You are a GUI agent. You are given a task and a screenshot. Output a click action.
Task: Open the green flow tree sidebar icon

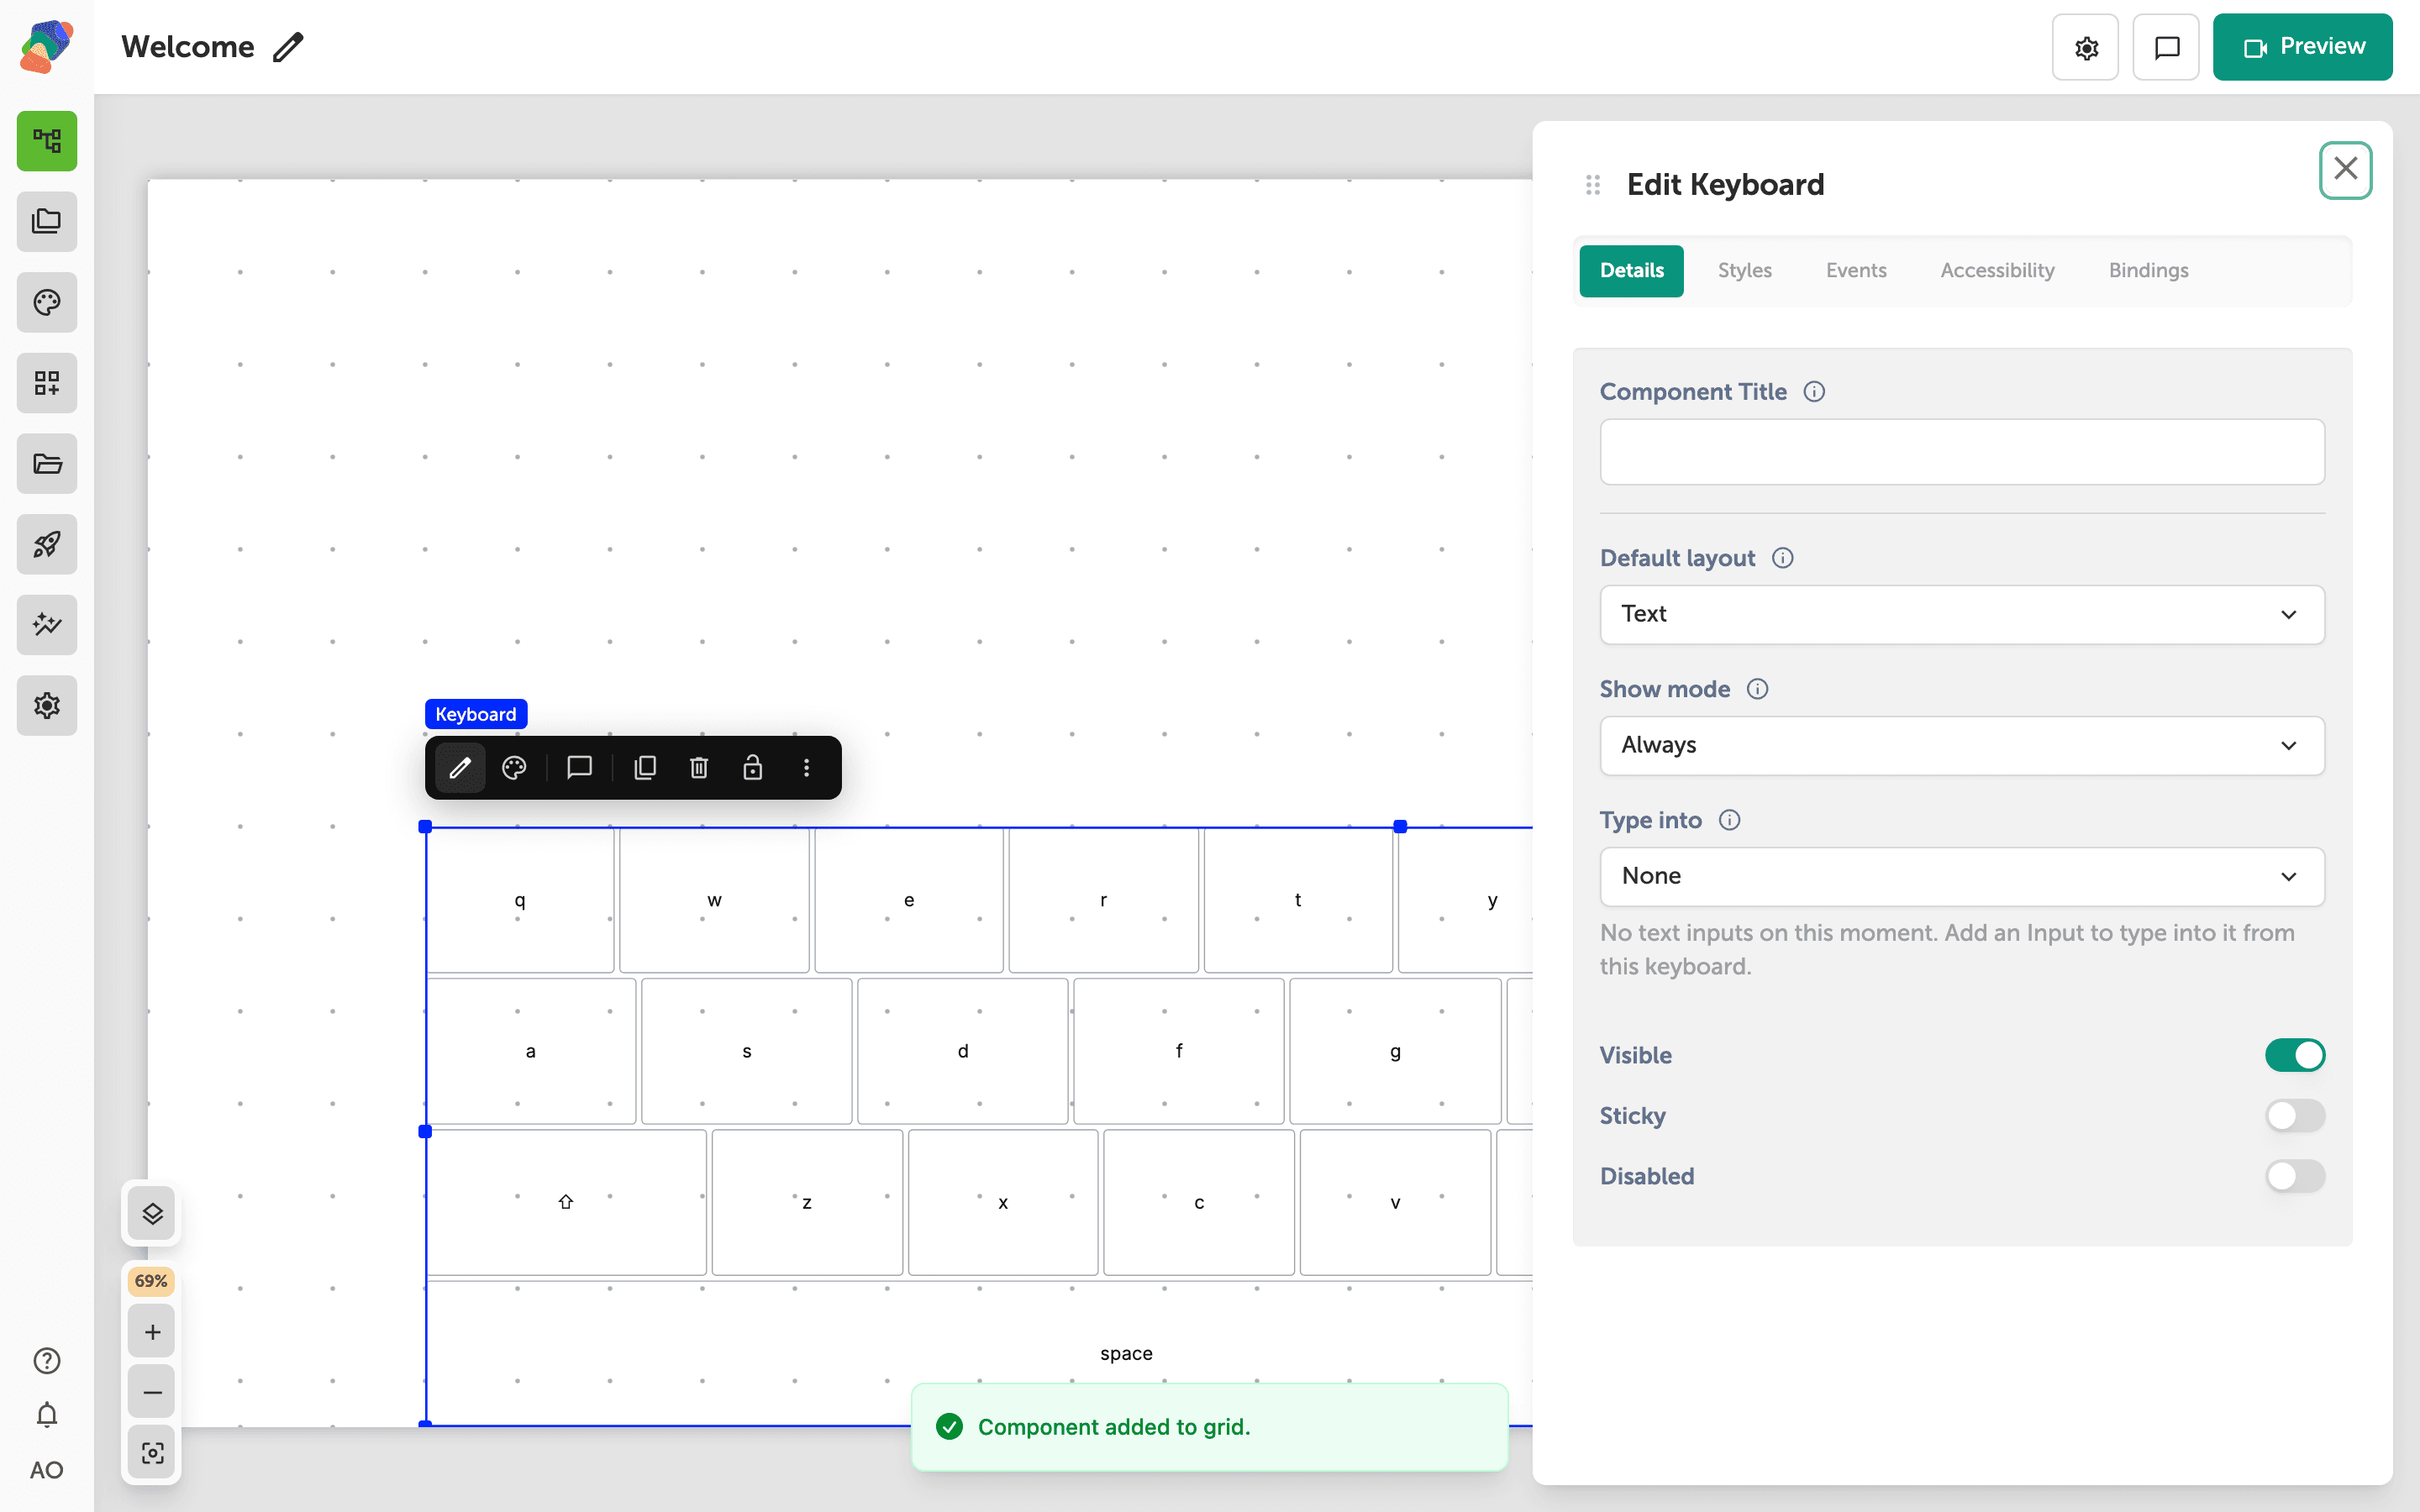47,141
